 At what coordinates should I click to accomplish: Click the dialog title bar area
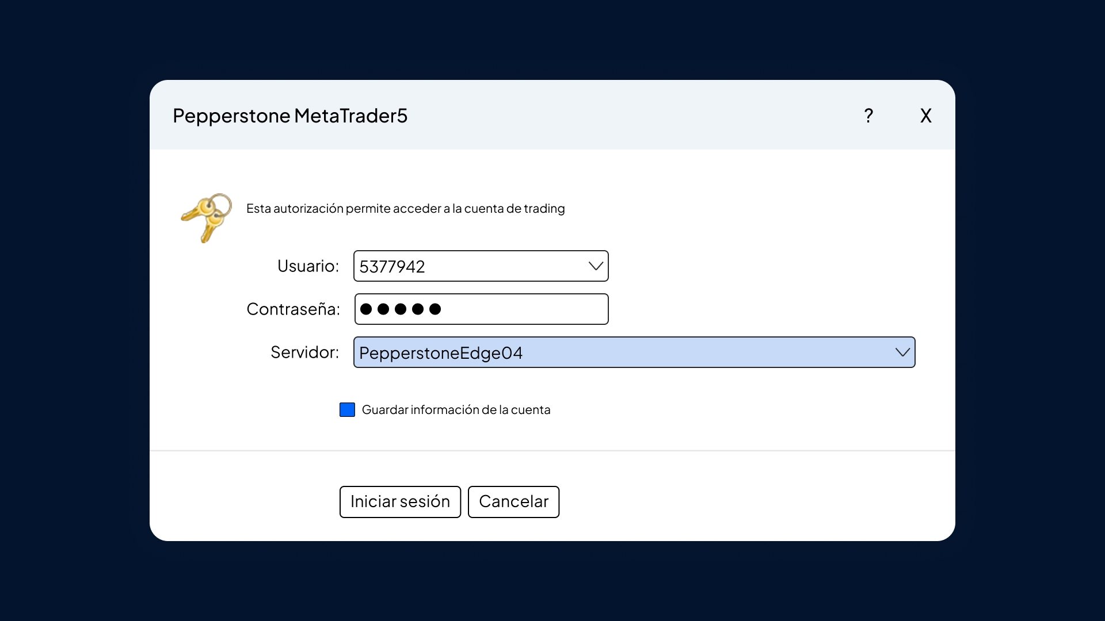[x=633, y=115]
